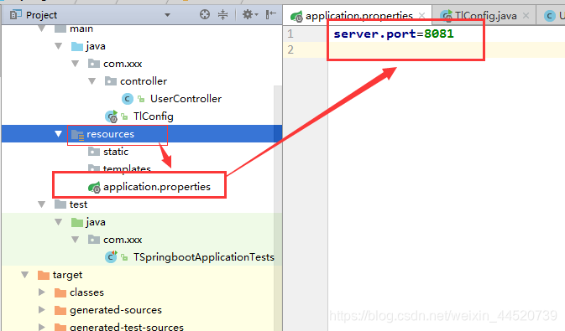Open the Project view dropdown arrow
The height and width of the screenshot is (331, 565).
point(167,15)
